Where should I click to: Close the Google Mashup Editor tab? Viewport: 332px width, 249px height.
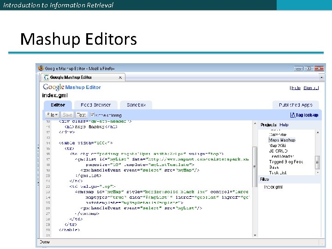pyautogui.click(x=120, y=78)
